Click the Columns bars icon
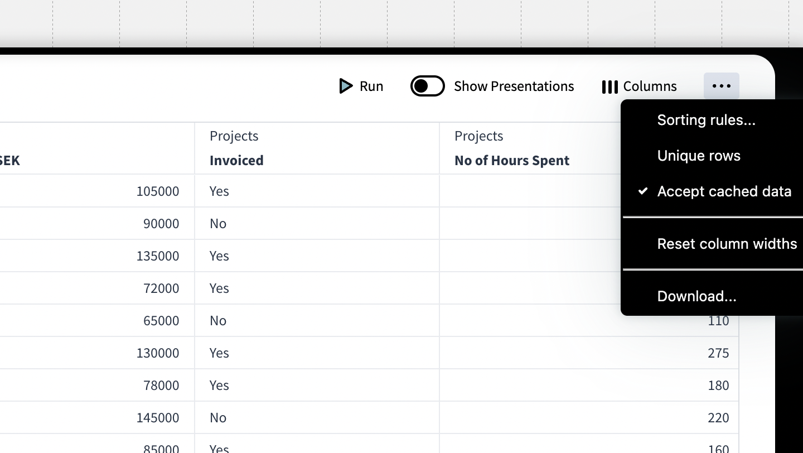The width and height of the screenshot is (803, 453). [609, 86]
